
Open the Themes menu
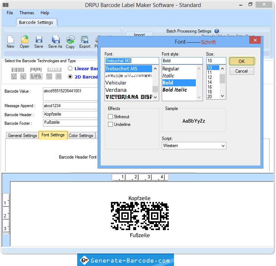coord(27,13)
